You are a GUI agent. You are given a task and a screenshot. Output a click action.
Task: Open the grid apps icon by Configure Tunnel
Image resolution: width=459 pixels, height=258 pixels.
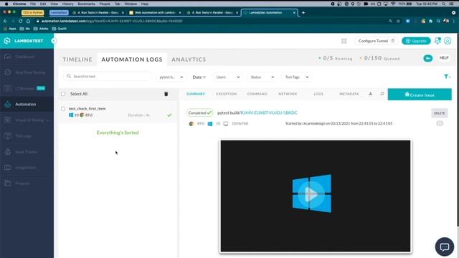tap(344, 41)
